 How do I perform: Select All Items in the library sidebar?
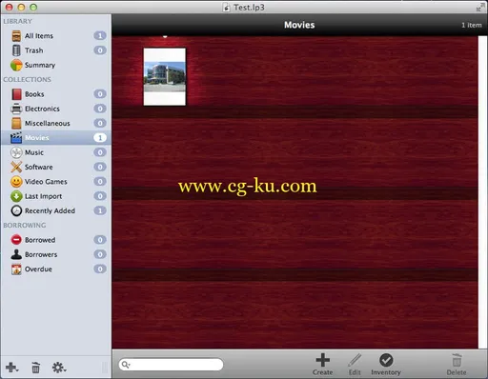55,36
